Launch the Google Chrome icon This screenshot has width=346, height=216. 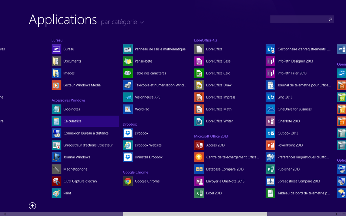coord(128,181)
